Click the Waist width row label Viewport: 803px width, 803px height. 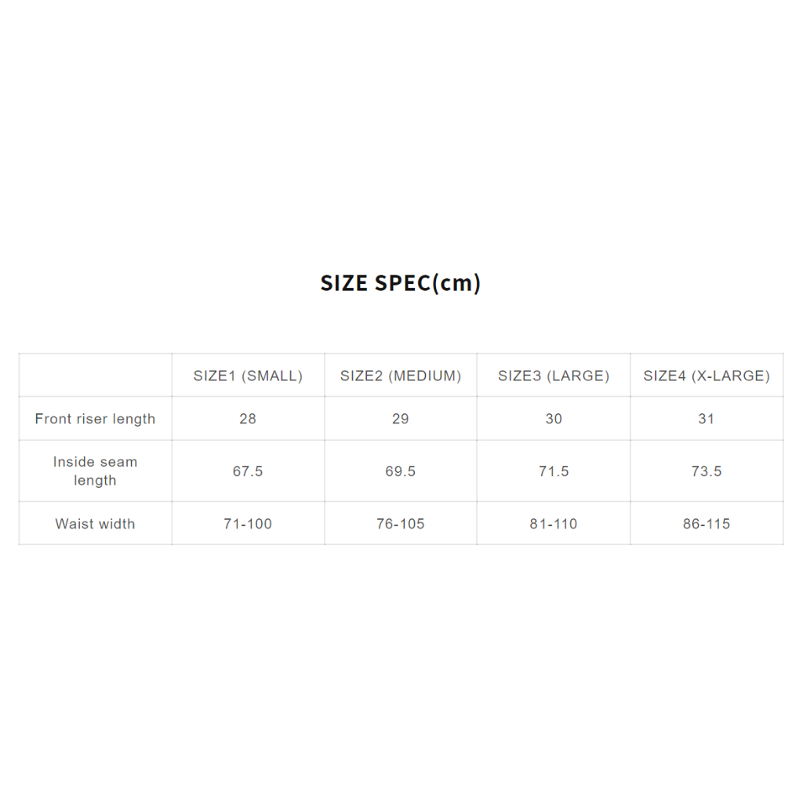click(x=95, y=524)
